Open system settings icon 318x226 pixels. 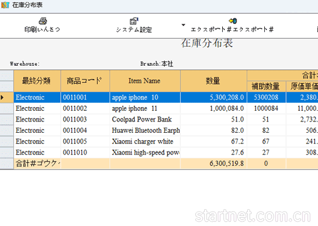[x=134, y=21]
